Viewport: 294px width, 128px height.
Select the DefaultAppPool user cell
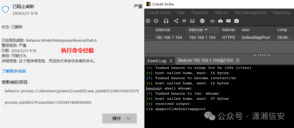click(255, 37)
